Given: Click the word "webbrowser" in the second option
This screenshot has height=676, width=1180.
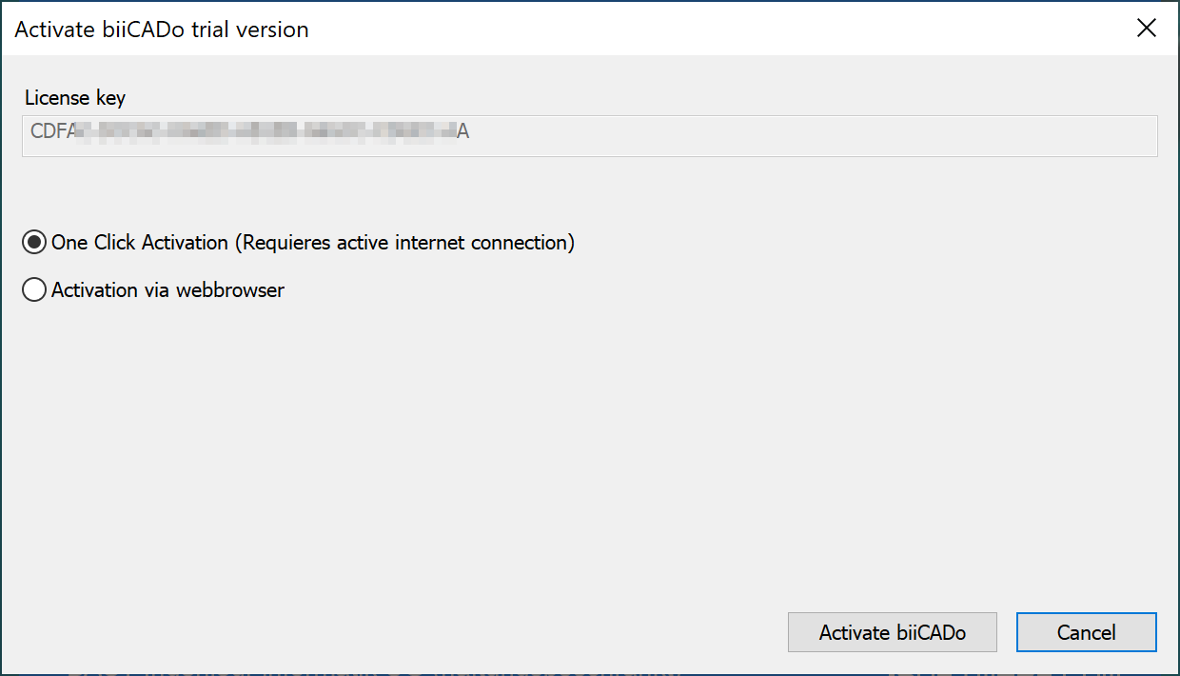Looking at the screenshot, I should pyautogui.click(x=232, y=290).
